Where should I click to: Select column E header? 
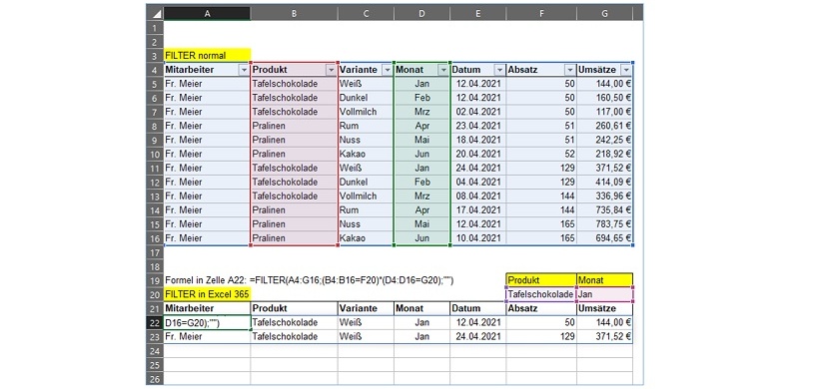(478, 14)
